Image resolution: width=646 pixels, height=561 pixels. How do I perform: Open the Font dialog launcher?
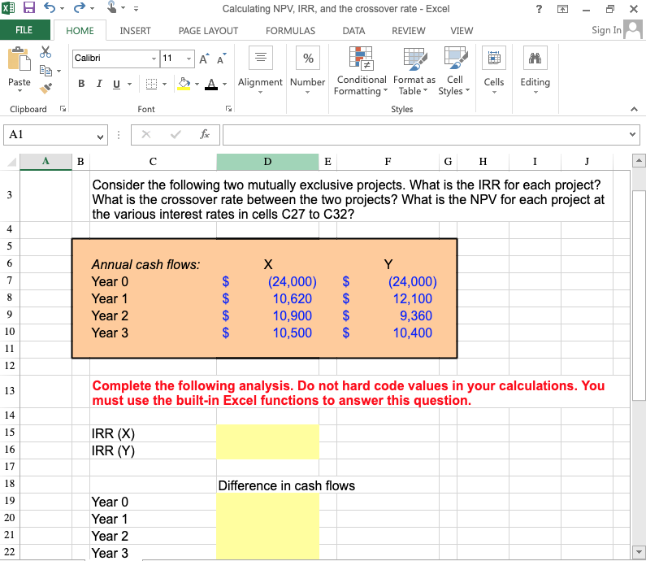(228, 109)
